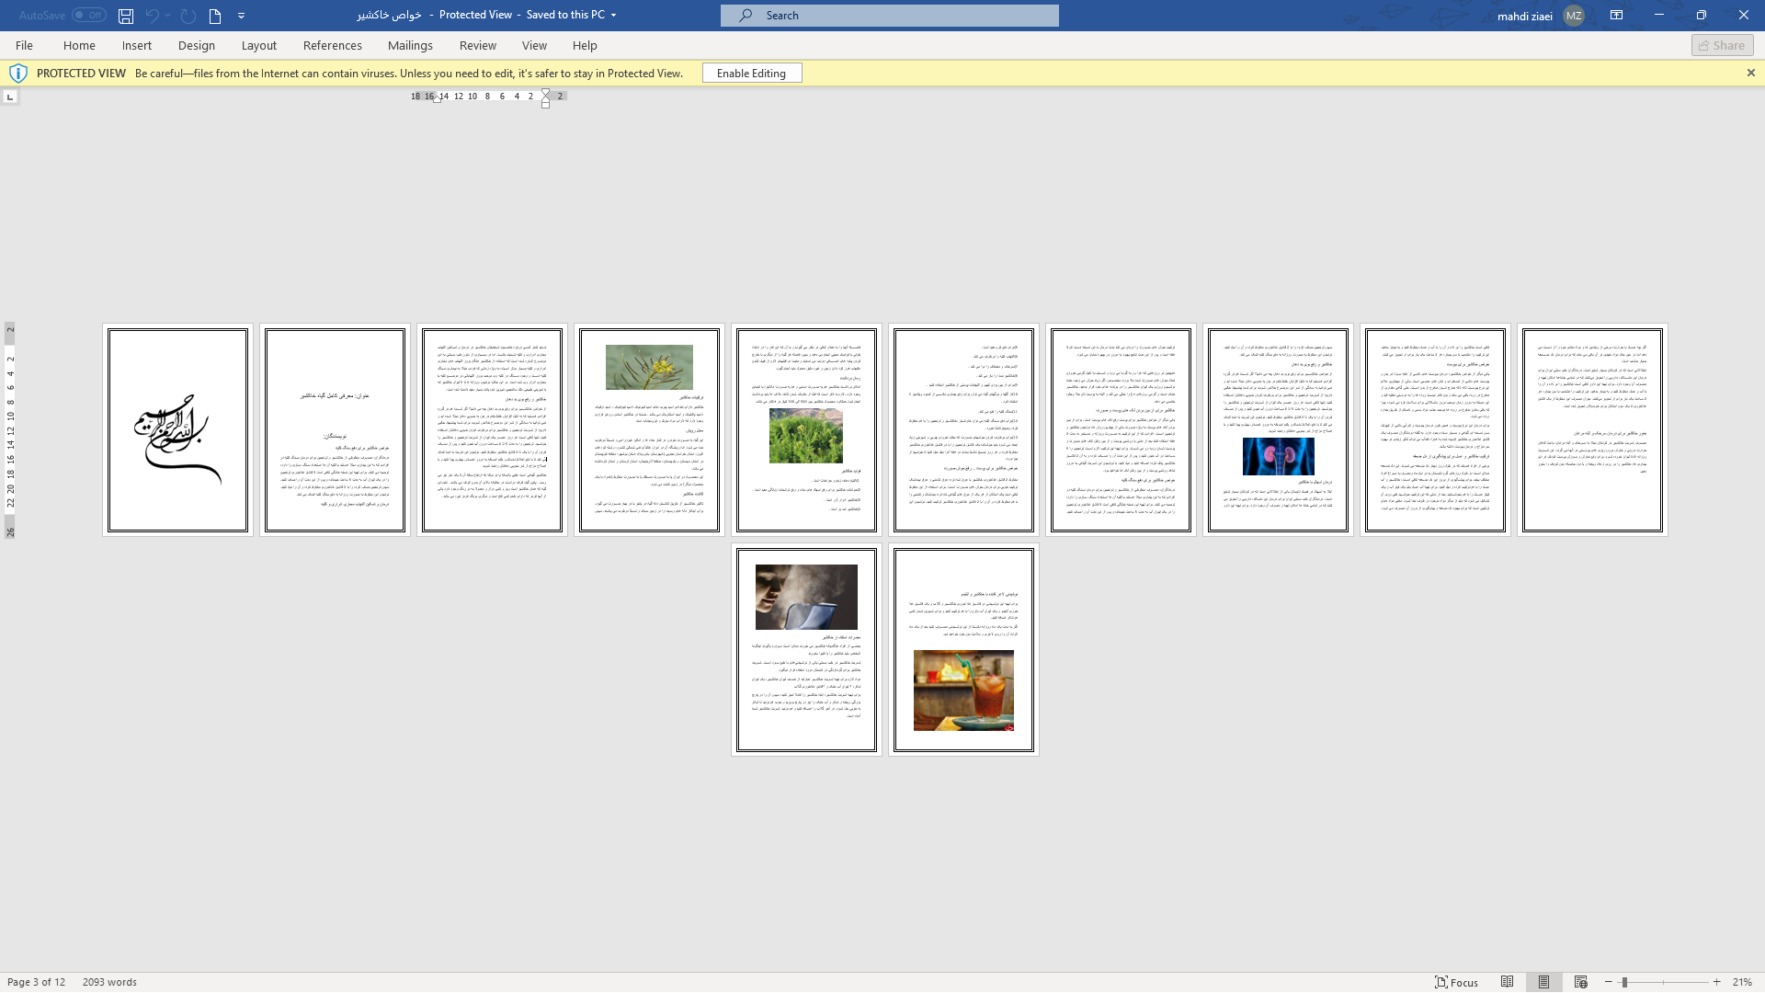Image resolution: width=1765 pixels, height=993 pixels.
Task: Minimize the Word window
Action: coord(1659,16)
